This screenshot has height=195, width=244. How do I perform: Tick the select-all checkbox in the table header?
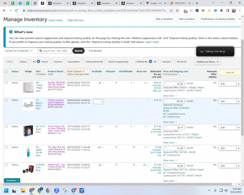coord(6,72)
